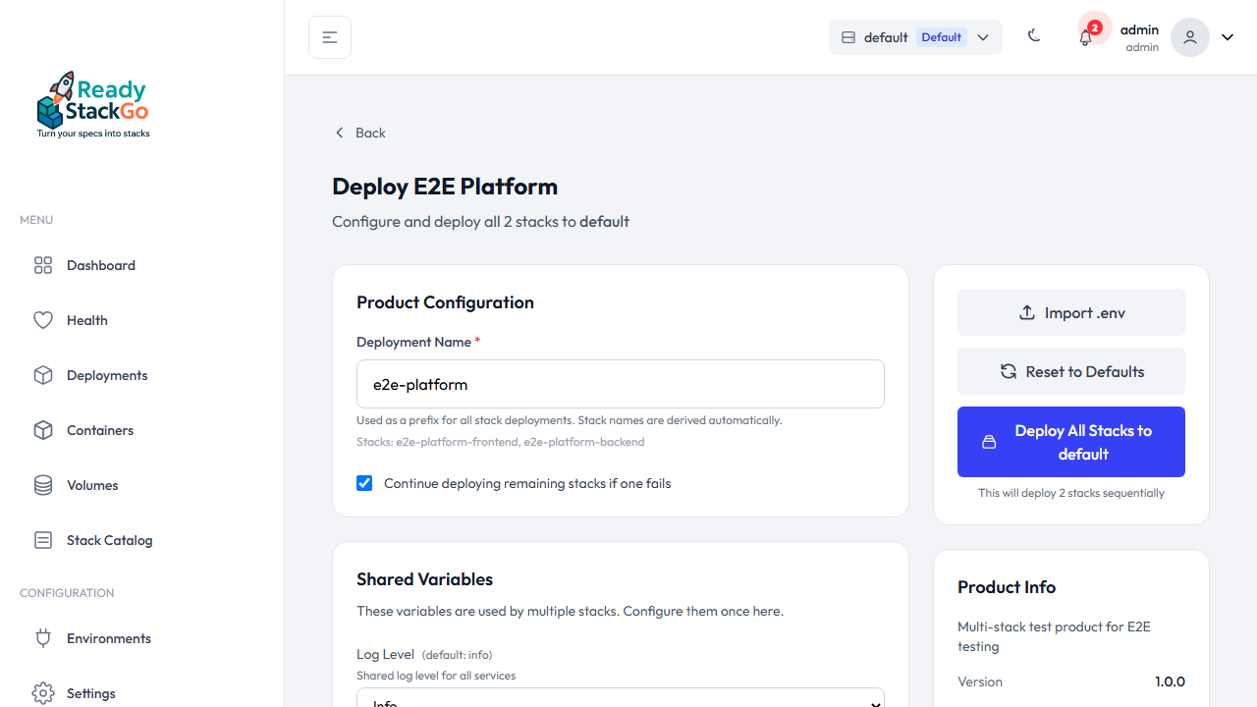Click the admin user avatar

pyautogui.click(x=1189, y=36)
